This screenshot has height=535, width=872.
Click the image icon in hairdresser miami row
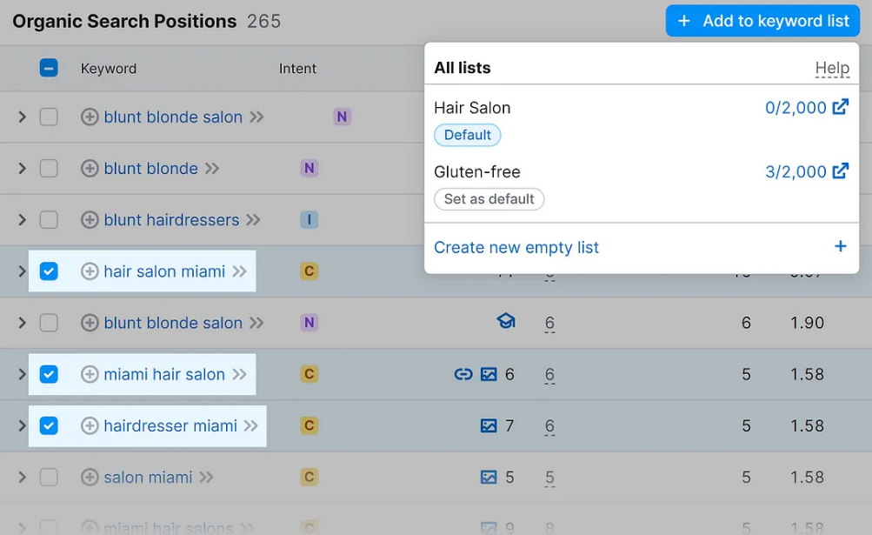point(489,426)
